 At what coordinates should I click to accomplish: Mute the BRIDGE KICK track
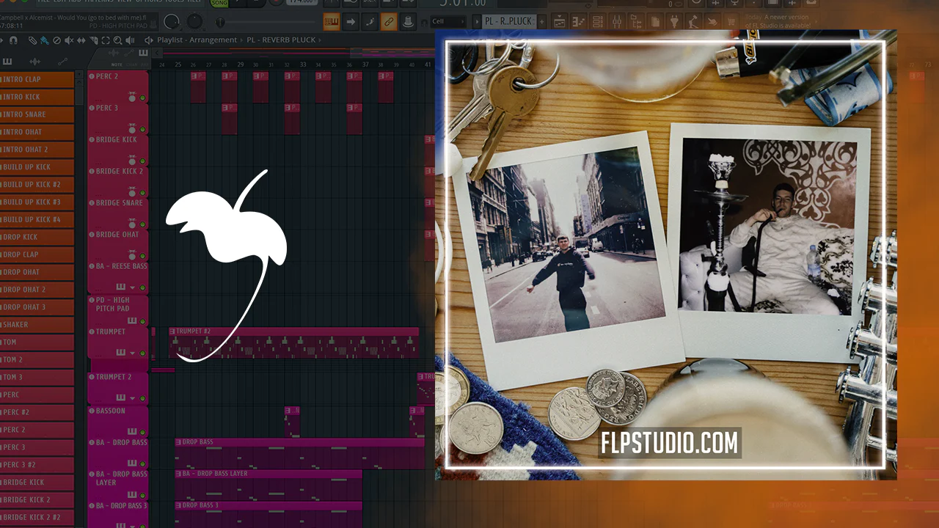(142, 160)
